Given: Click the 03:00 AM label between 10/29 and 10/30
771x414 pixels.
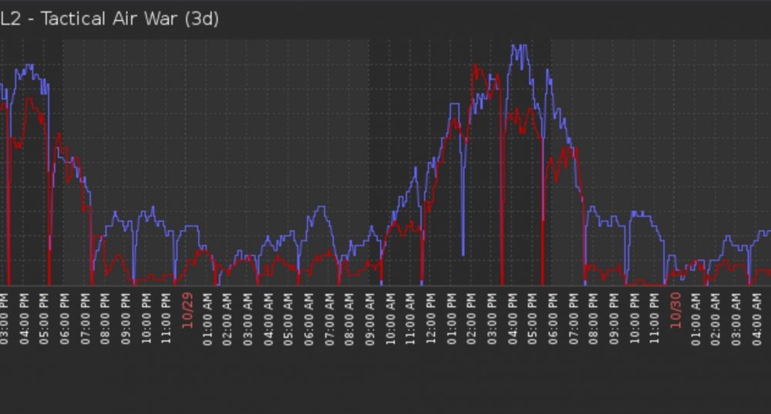Looking at the screenshot, I should 247,319.
